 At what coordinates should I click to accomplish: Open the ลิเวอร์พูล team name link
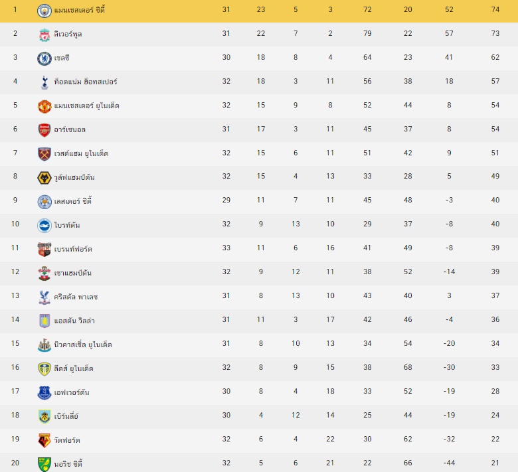(68, 34)
